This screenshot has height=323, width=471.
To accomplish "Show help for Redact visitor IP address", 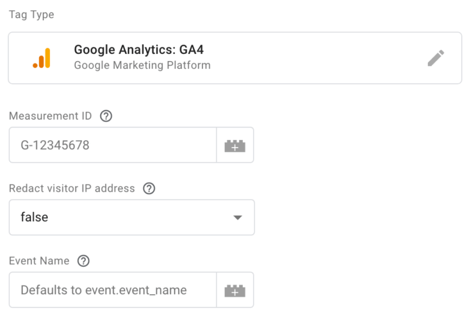I will point(149,188).
